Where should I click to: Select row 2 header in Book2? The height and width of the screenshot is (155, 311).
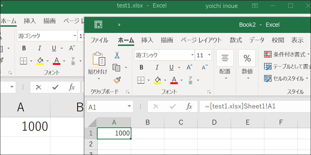tap(91, 144)
